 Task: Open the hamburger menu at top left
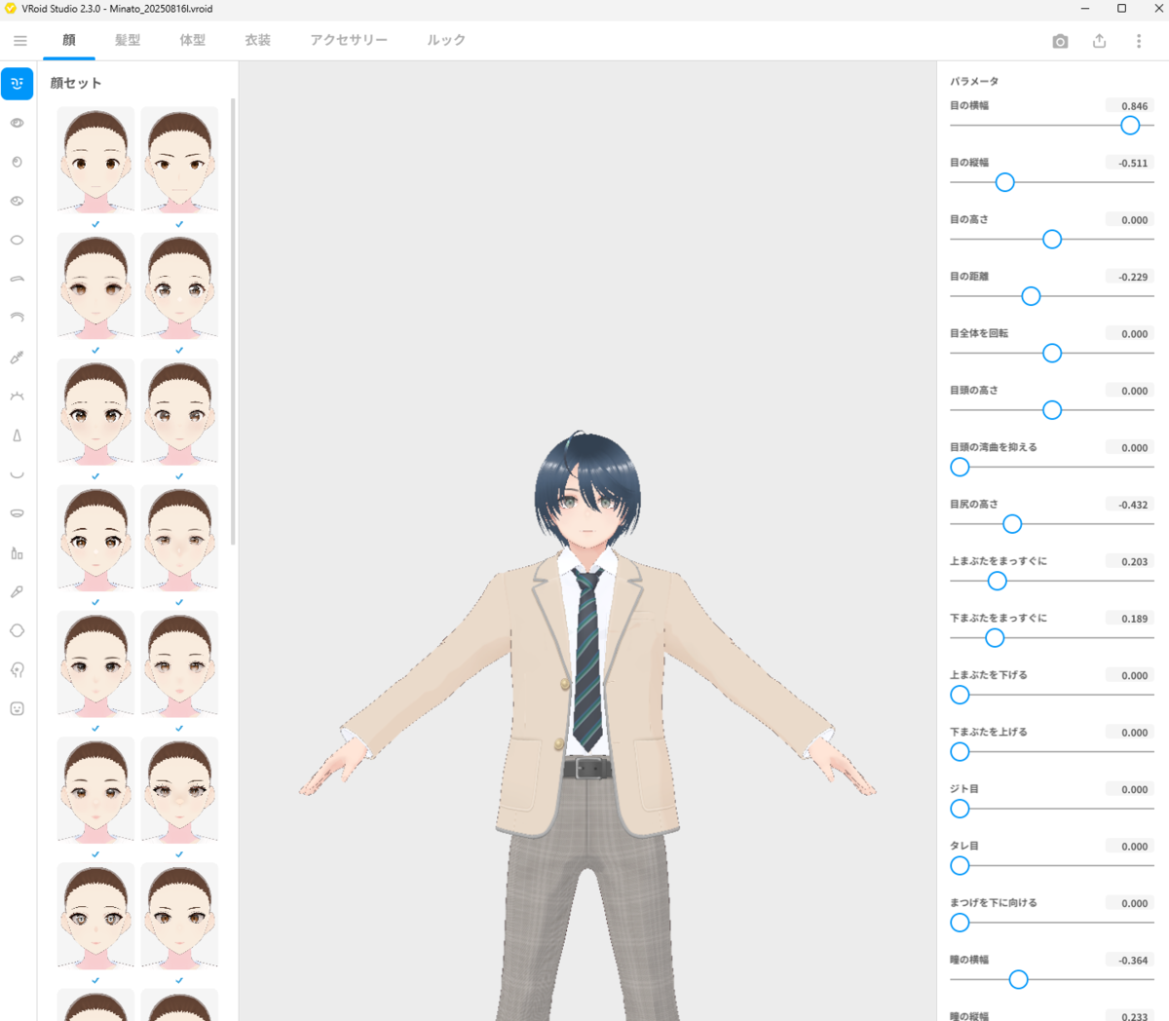tap(19, 41)
